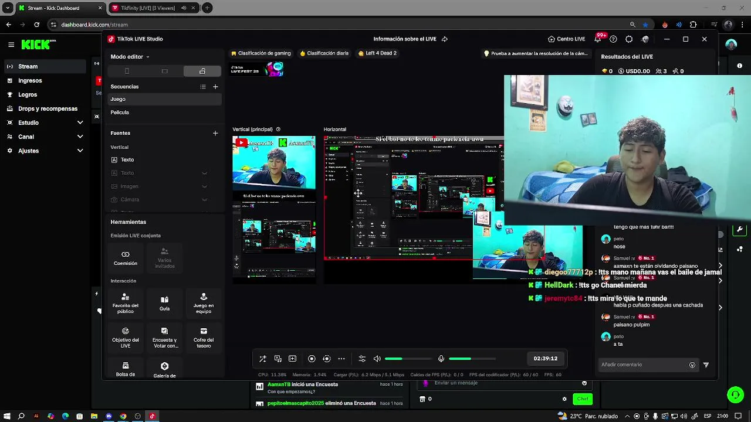Open the Vertical (principal) info icon
The height and width of the screenshot is (422, 751).
pyautogui.click(x=278, y=130)
